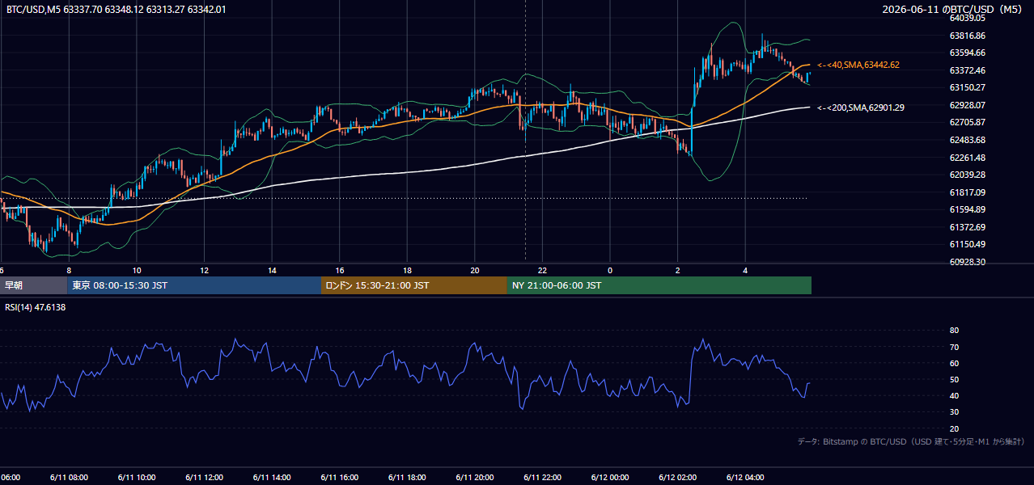Click RSI scale level 40
Viewport: 1034px width, 485px height.
[954, 396]
